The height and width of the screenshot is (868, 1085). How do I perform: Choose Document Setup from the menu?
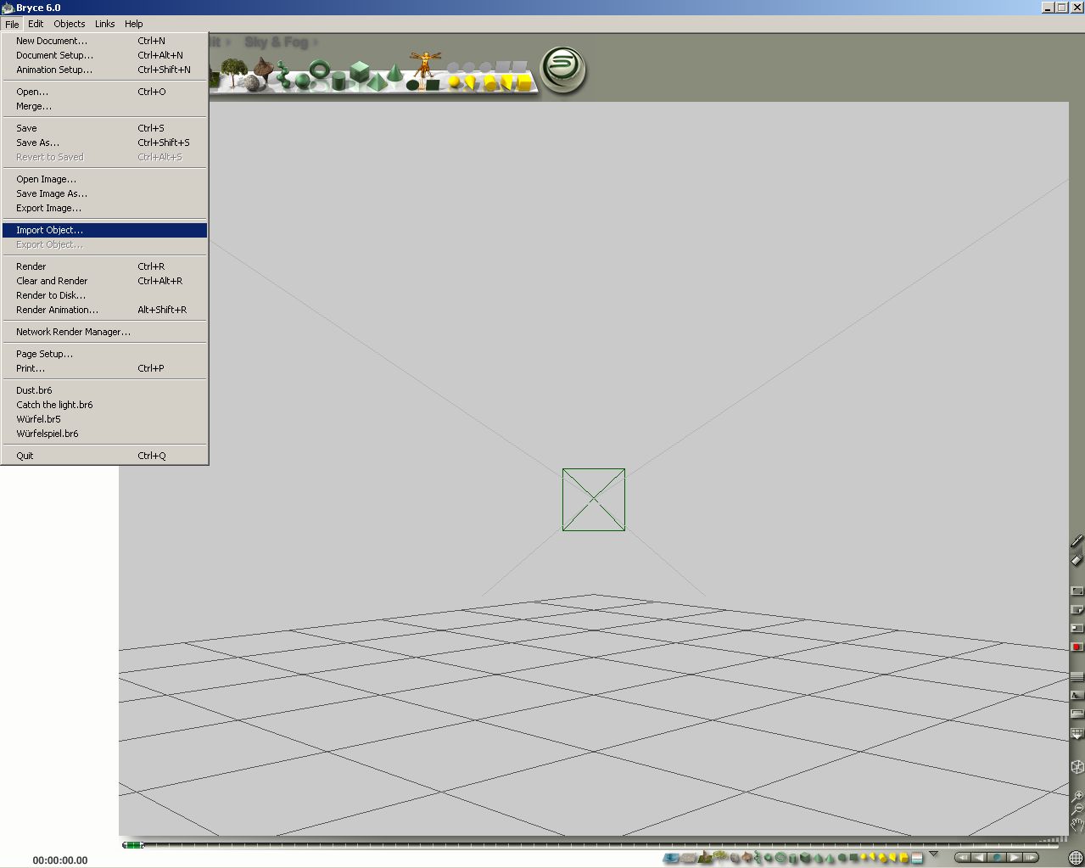104,55
